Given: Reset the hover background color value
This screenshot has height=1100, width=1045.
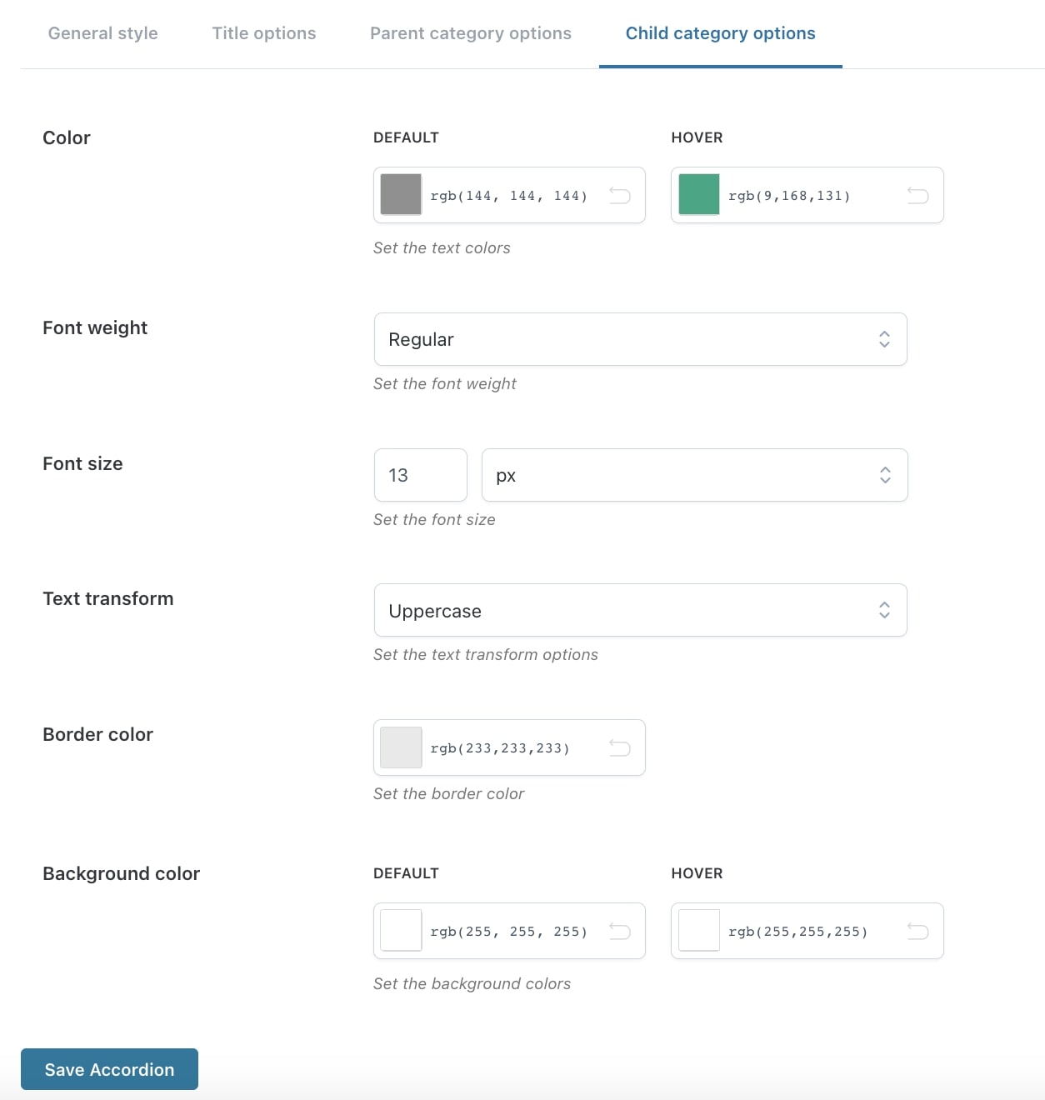Looking at the screenshot, I should (917, 932).
